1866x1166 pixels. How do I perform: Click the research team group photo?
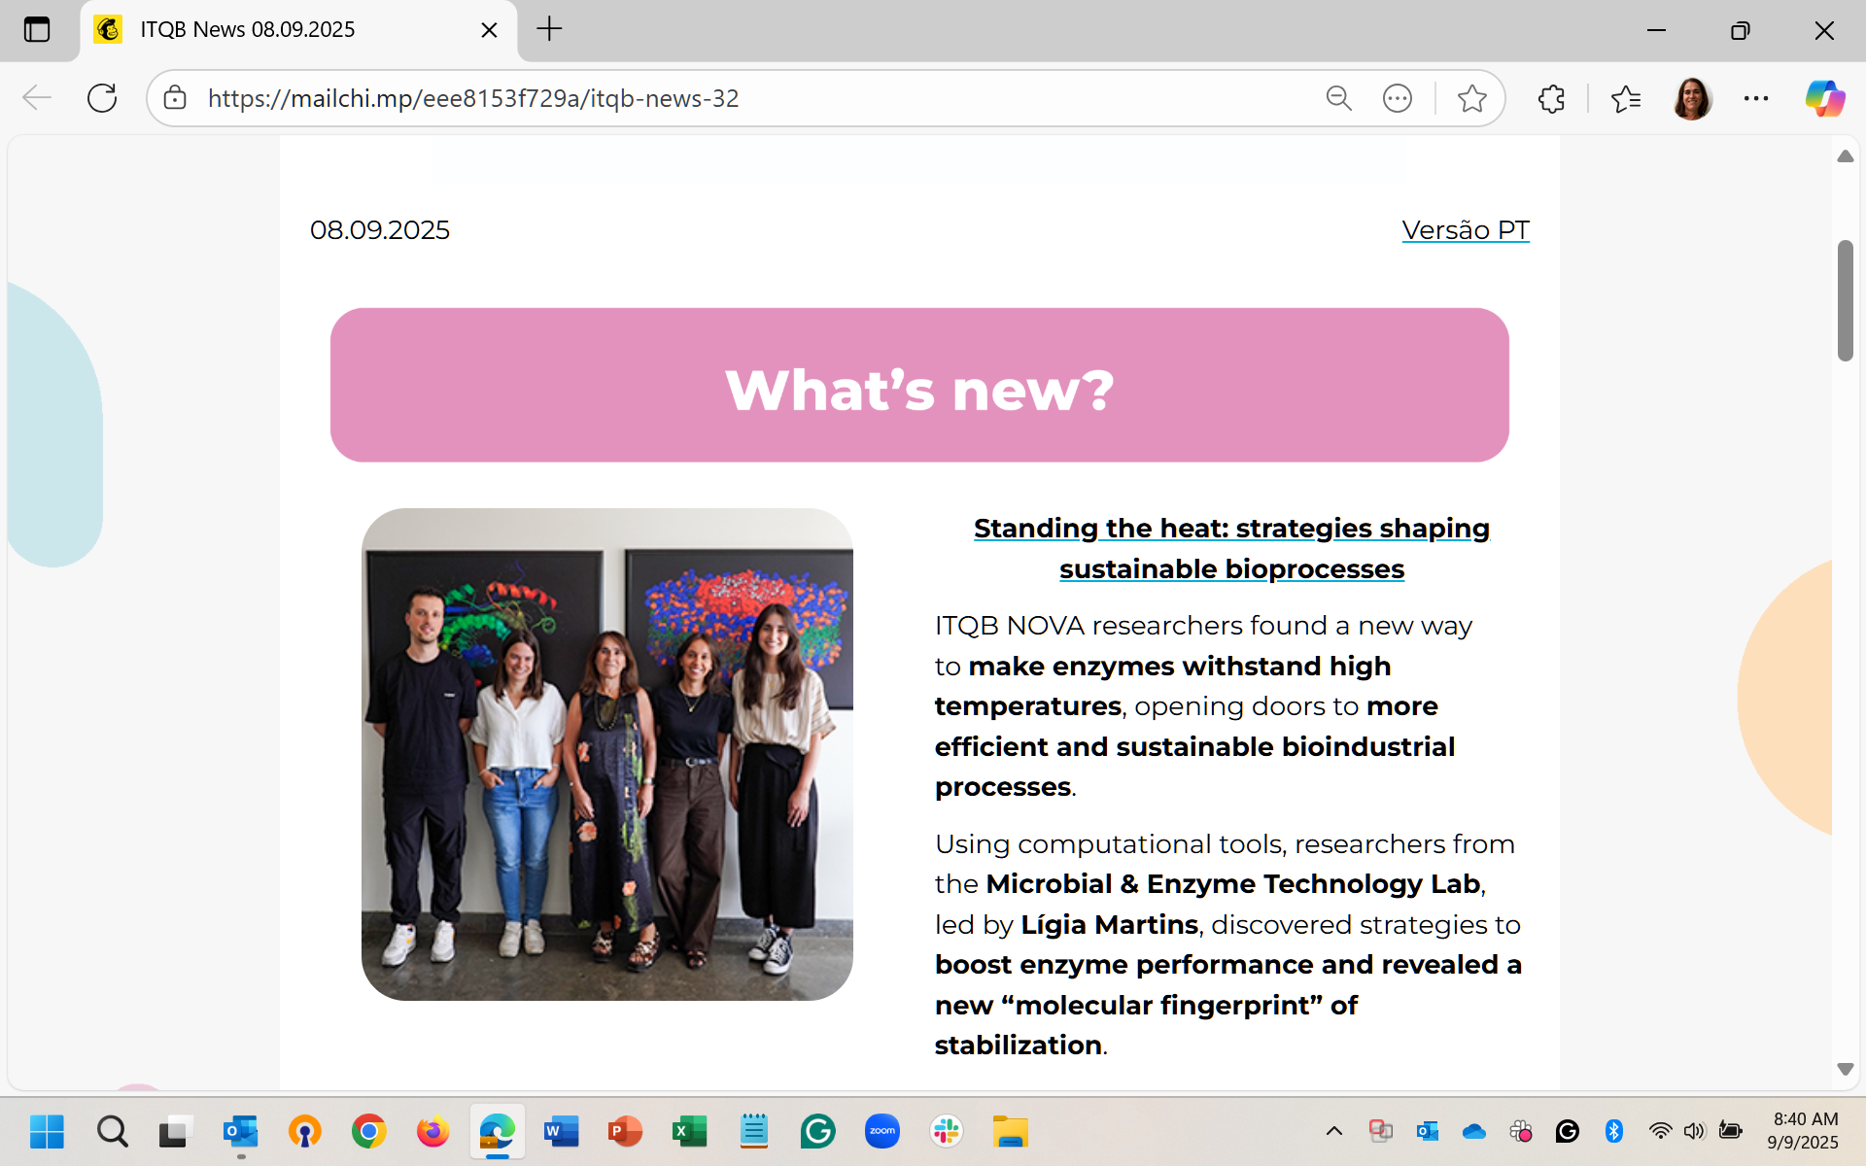click(x=607, y=754)
